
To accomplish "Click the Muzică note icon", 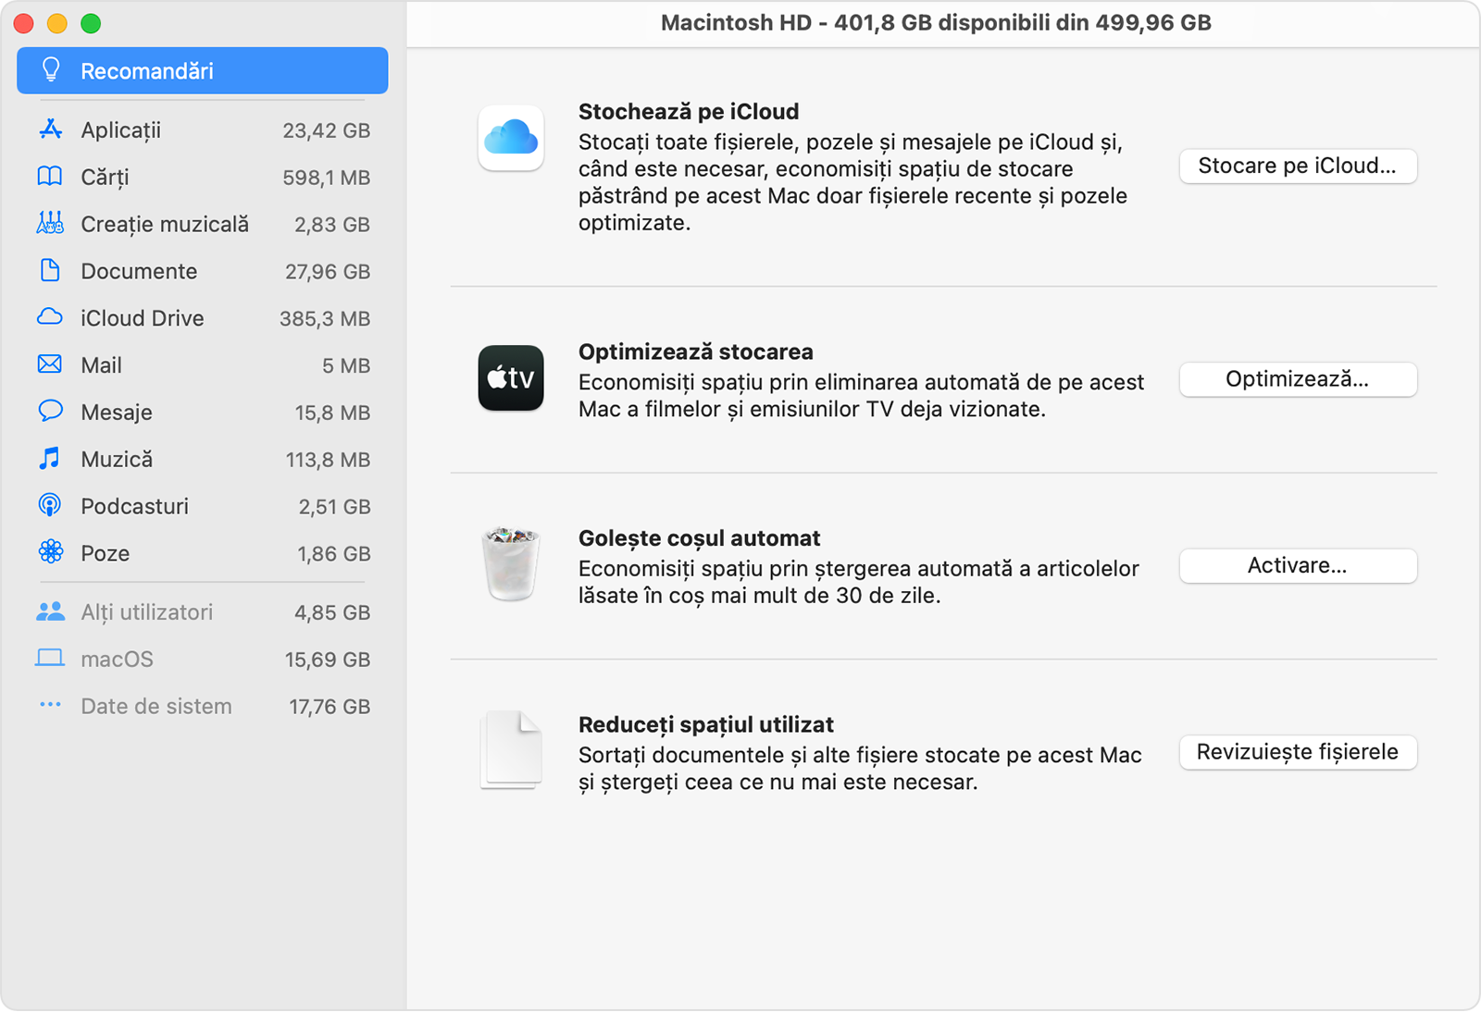I will tap(50, 459).
